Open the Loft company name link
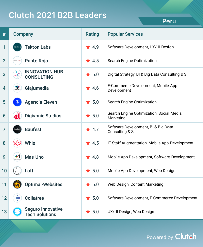Image resolution: width=203 pixels, height=247 pixels. click(x=29, y=171)
